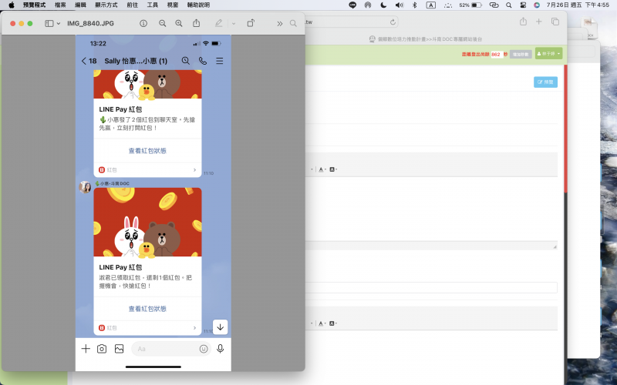This screenshot has height=385, width=617.
Task: Open the Preview toolbar search icon
Action: [x=294, y=23]
